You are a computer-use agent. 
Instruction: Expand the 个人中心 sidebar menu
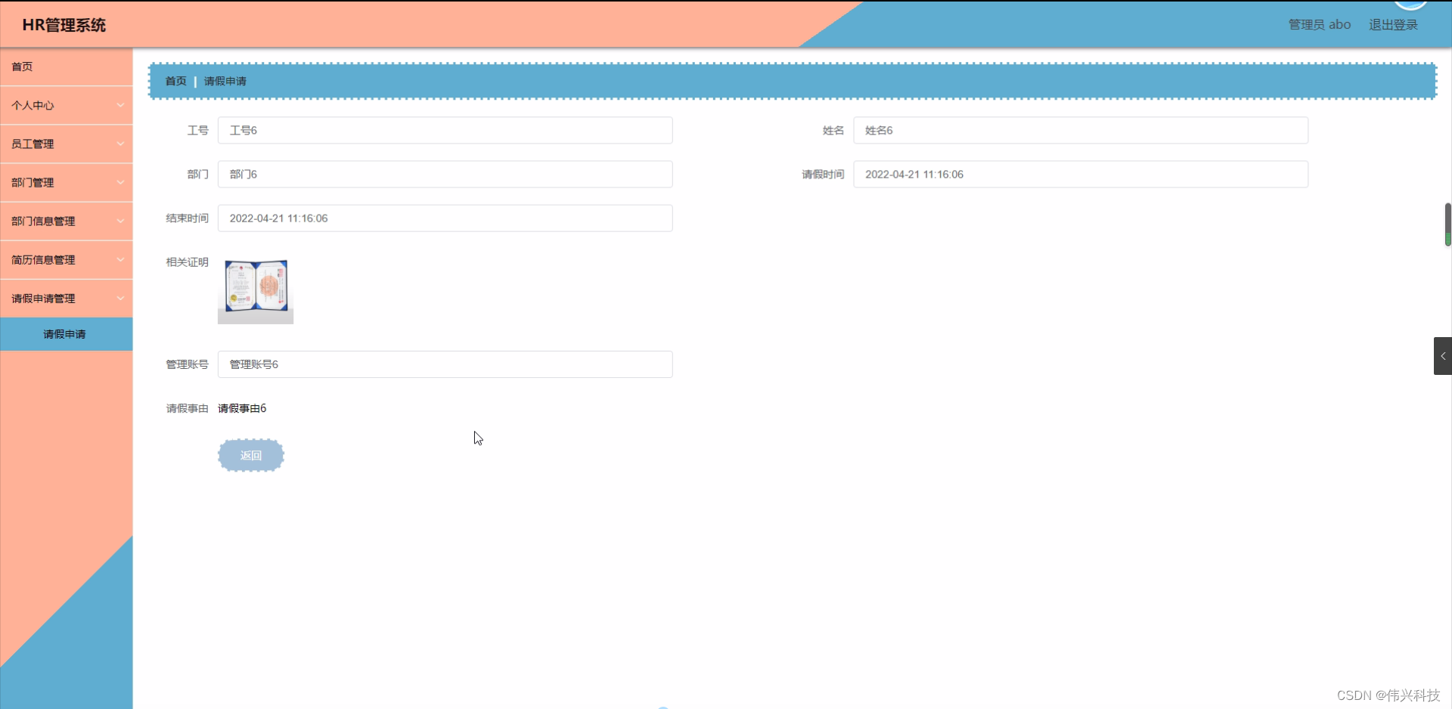[67, 105]
